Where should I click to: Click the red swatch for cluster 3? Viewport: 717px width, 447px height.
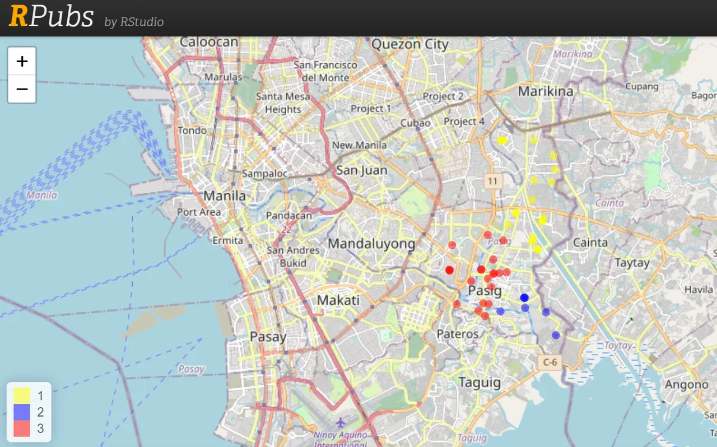tap(23, 429)
